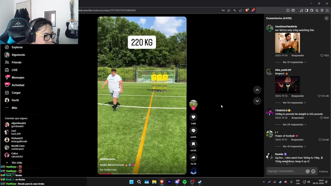This screenshot has height=186, width=331.
Task: Expand Ver 14 respuestas
Action: click(294, 103)
